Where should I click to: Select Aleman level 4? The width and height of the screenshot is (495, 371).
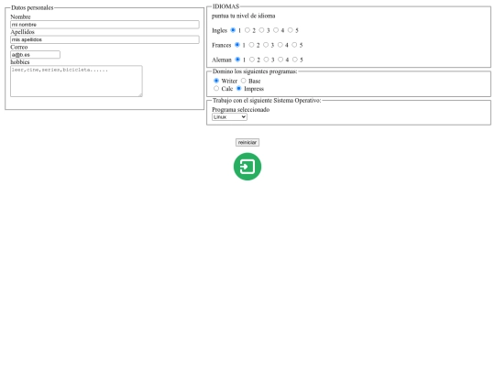280,60
